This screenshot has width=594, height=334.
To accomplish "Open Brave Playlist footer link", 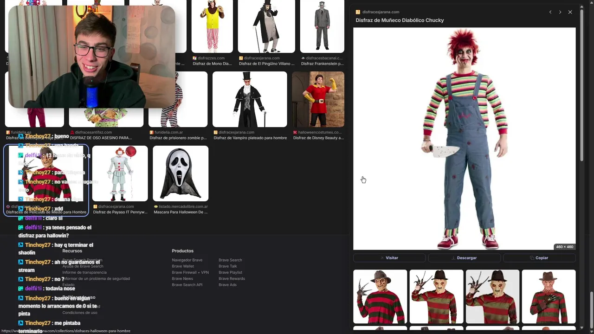I will point(230,272).
